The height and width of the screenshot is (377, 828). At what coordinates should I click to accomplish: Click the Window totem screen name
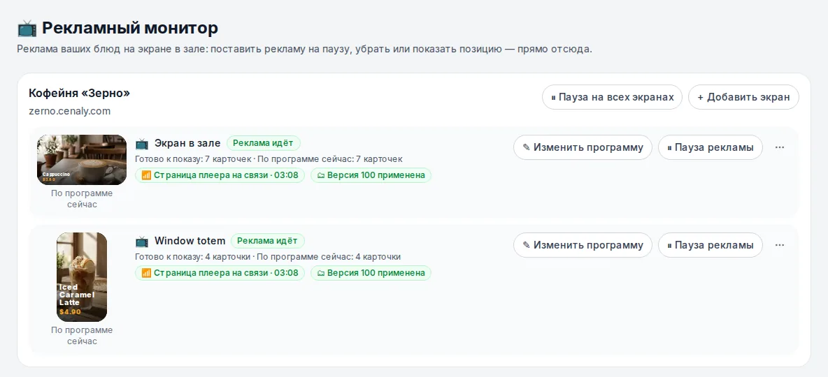[x=190, y=241]
